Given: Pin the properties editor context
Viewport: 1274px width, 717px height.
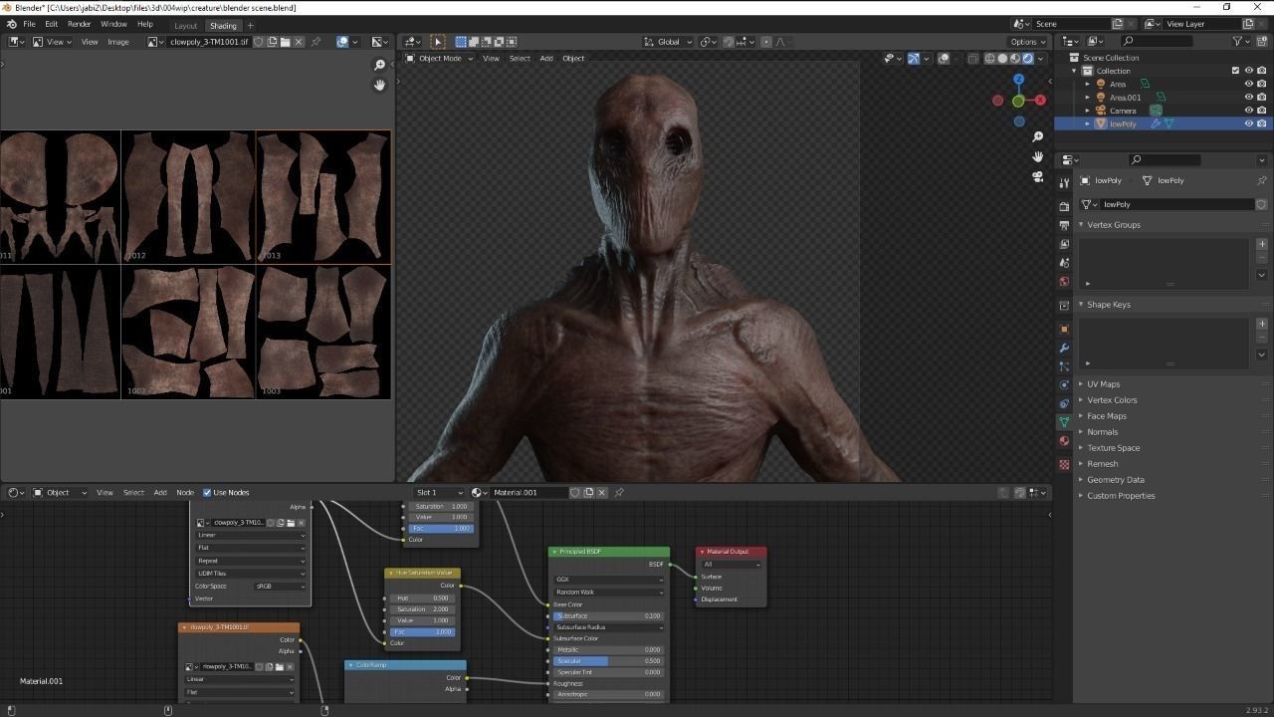Looking at the screenshot, I should [1262, 180].
